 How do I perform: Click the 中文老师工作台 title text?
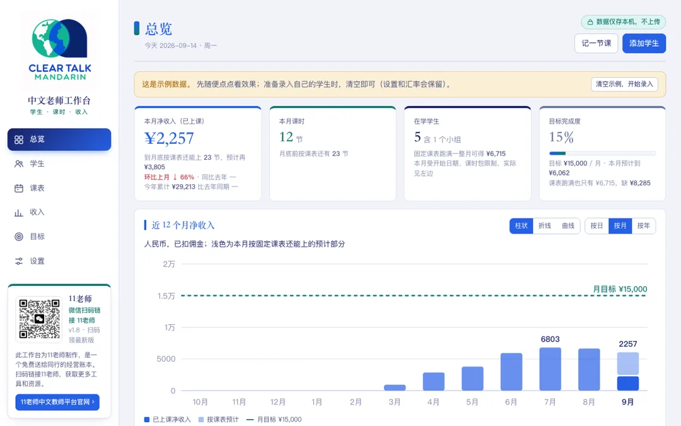point(59,100)
